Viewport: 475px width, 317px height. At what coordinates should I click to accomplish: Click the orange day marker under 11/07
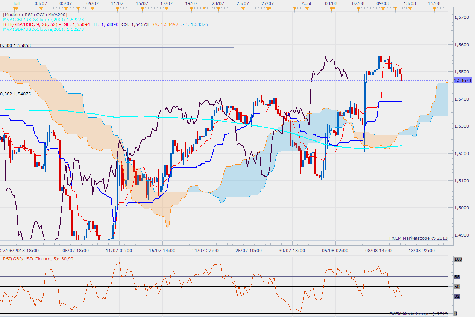tap(117, 9)
